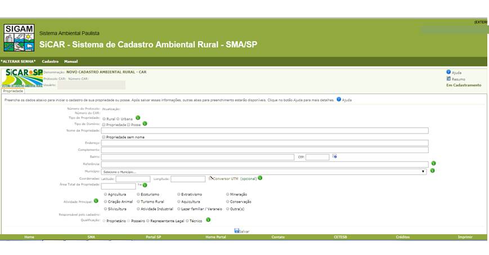The image size is (489, 255).
Task: Select Turismo Rural activity
Action: coord(138,202)
